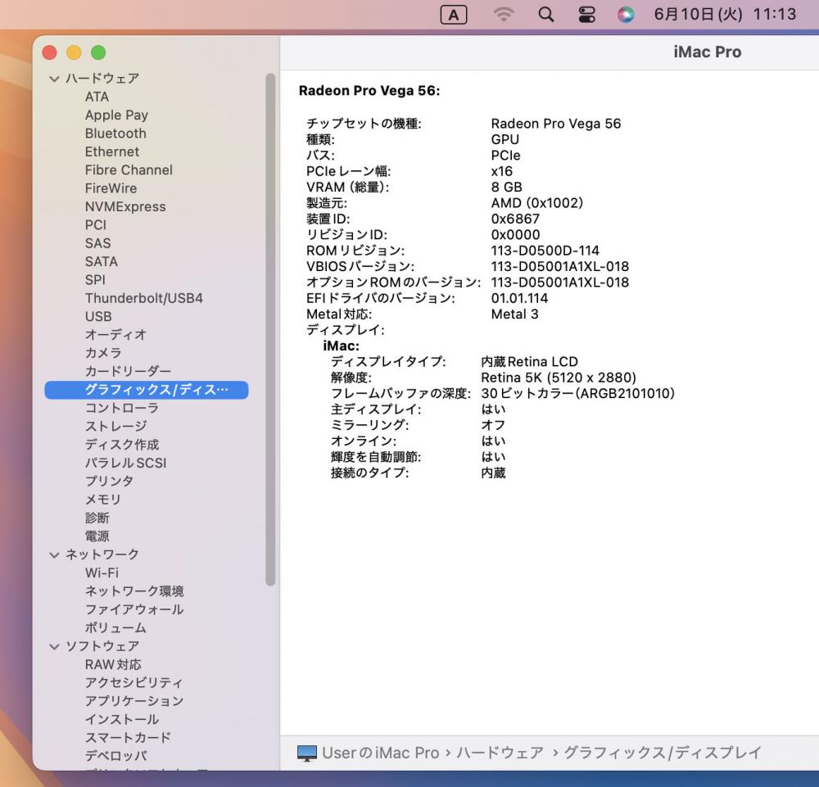The height and width of the screenshot is (787, 819).
Task: Select Apple Pay in the sidebar
Action: (116, 115)
